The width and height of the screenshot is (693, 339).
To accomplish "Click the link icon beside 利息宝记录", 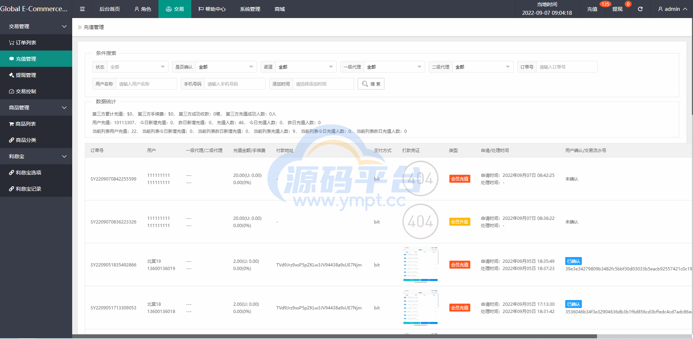I will tap(12, 189).
